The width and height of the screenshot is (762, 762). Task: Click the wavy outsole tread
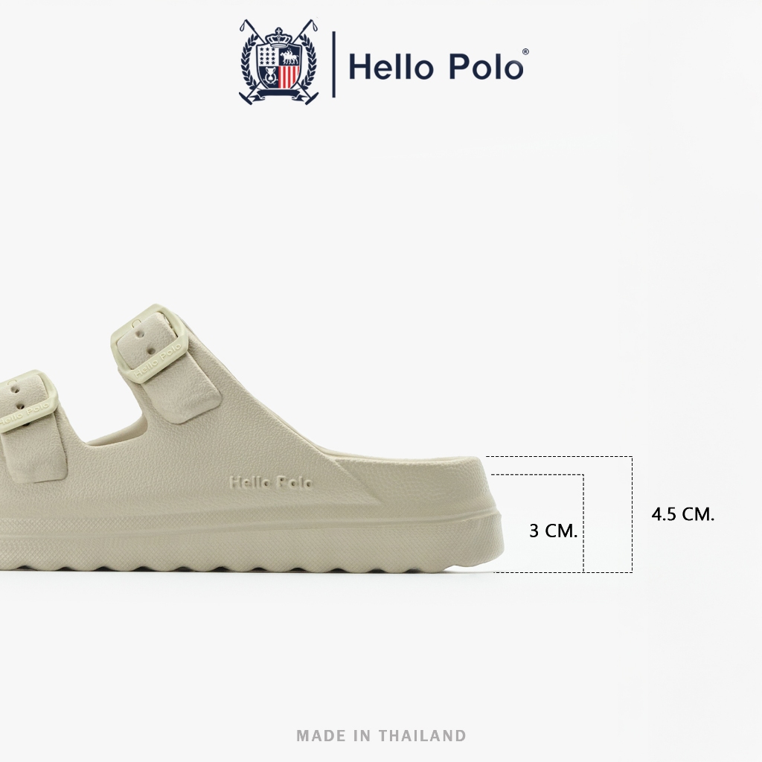tap(243, 566)
